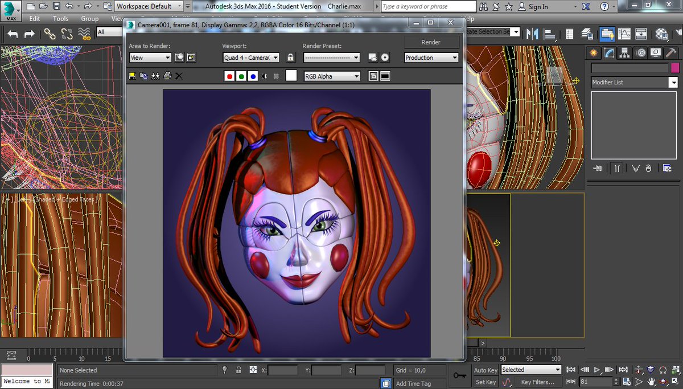683x389 pixels.
Task: Open the 3ds Max application menu button
Action: (x=11, y=11)
